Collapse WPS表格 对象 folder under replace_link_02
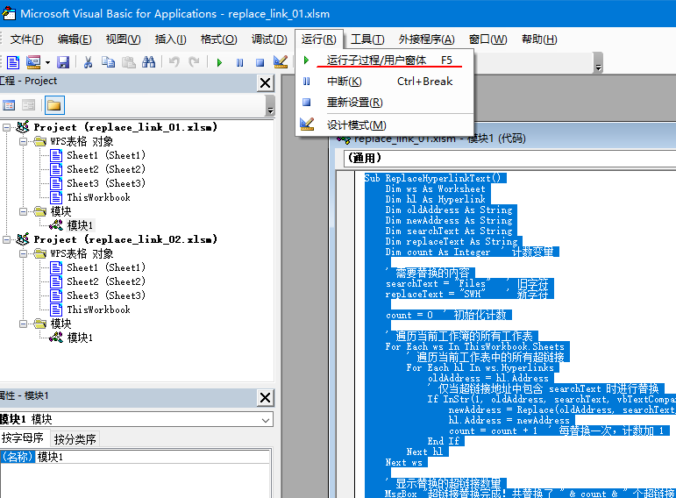The image size is (676, 498). click(x=24, y=253)
